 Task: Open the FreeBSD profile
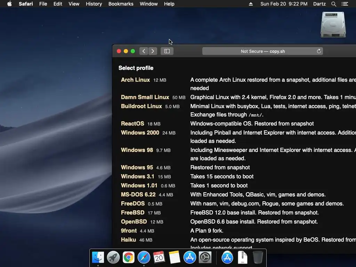point(132,213)
